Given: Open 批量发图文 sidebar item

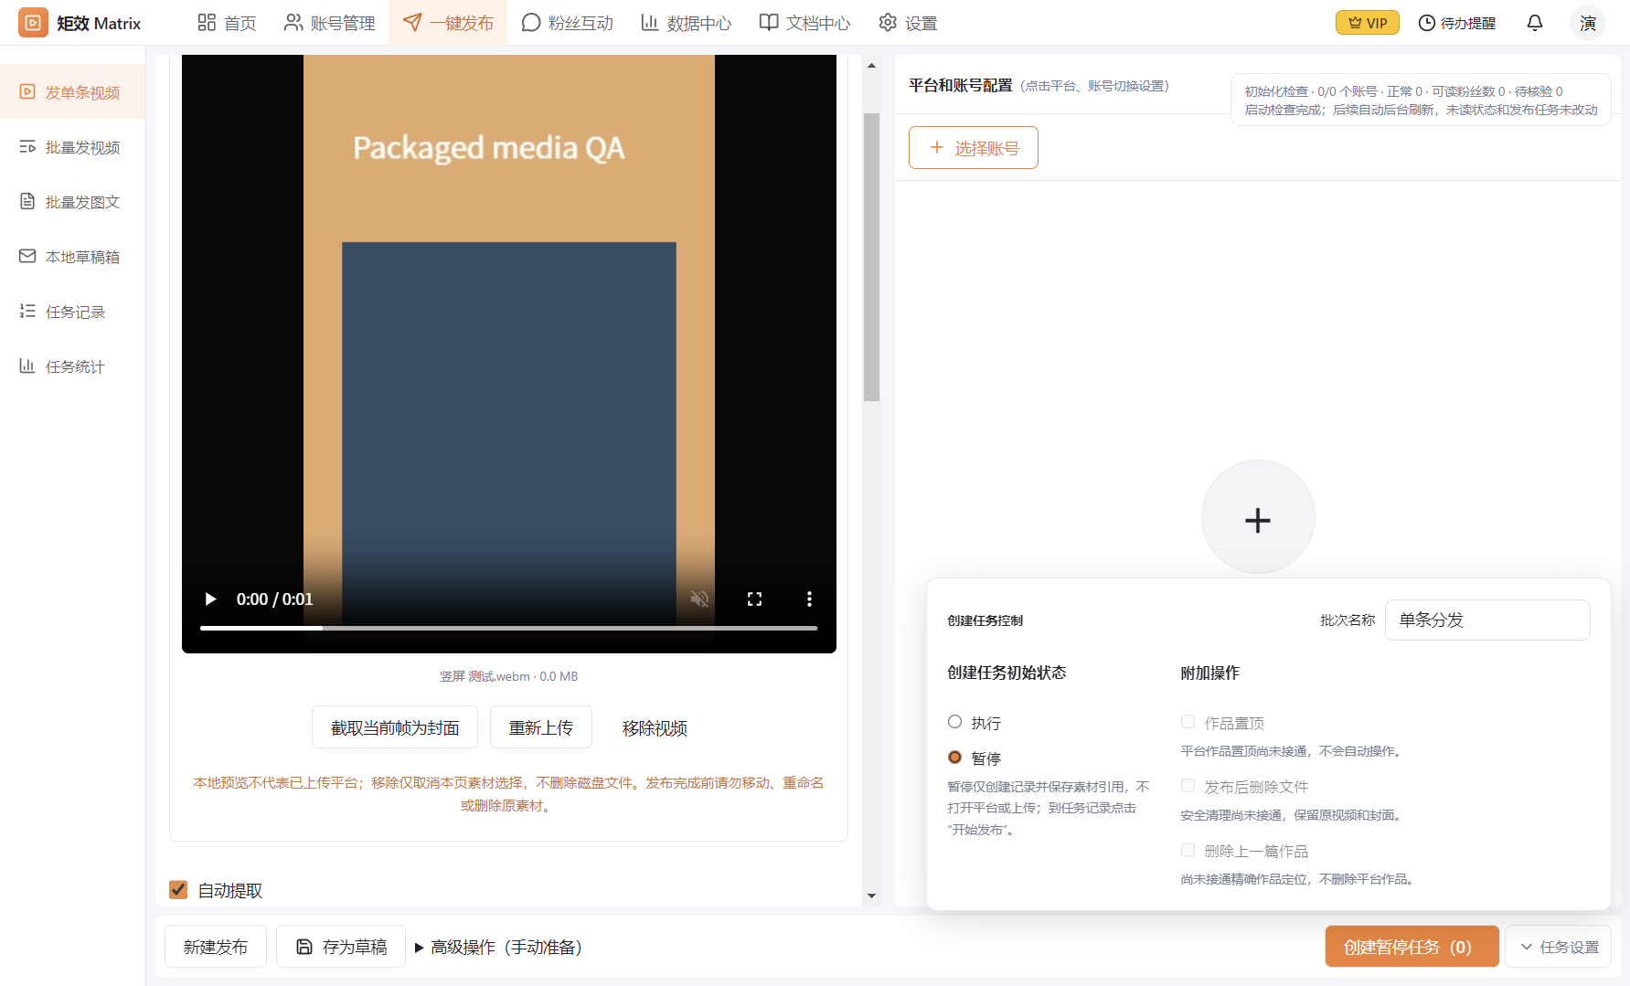Looking at the screenshot, I should coord(72,202).
